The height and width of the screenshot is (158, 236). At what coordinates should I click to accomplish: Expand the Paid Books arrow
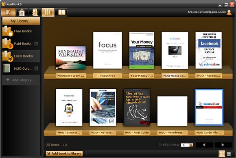click(x=36, y=44)
